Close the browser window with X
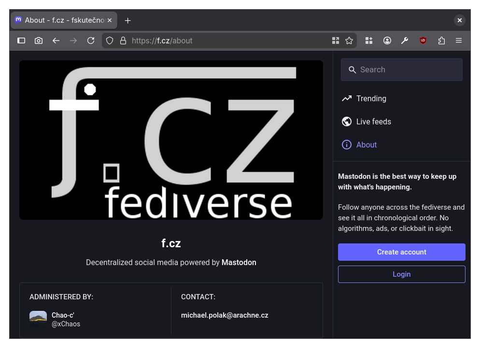 pos(460,20)
